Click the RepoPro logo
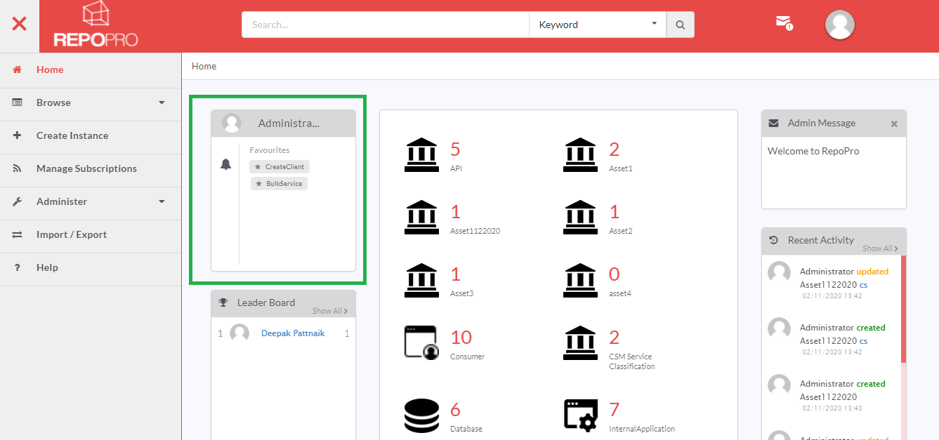 point(96,25)
